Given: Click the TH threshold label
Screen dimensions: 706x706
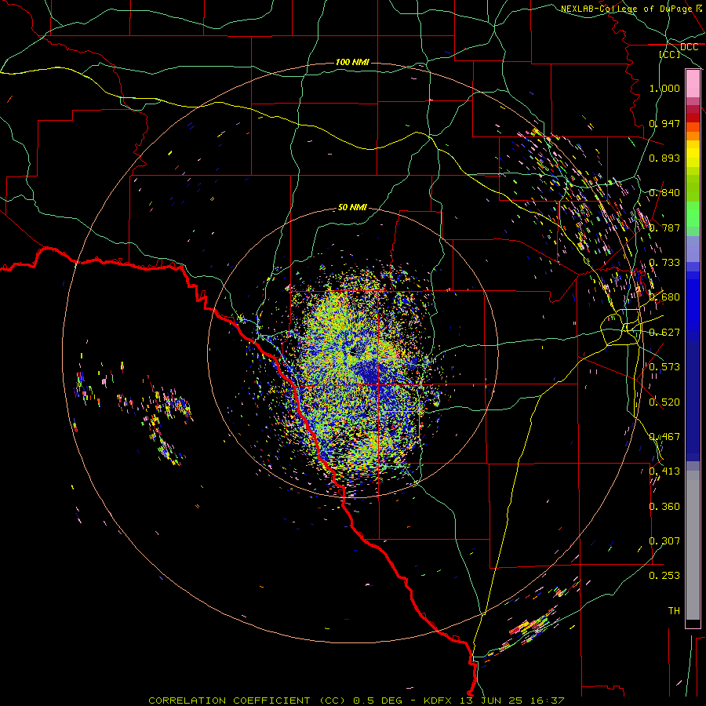Looking at the screenshot, I should pos(674,611).
